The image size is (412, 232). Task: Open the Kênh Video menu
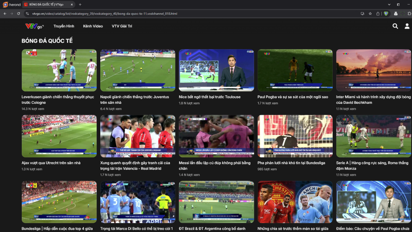tap(93, 26)
